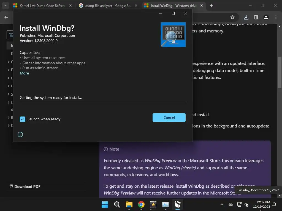Toggle the Chrome side panel
This screenshot has height=211, width=282.
[256, 17]
